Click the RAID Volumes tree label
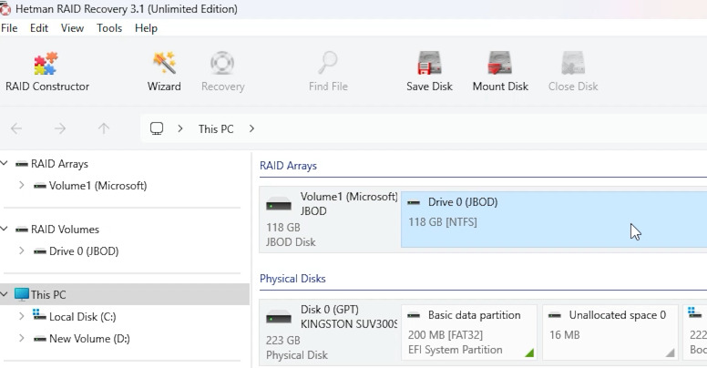Viewport: 707px width, 368px height. (65, 230)
